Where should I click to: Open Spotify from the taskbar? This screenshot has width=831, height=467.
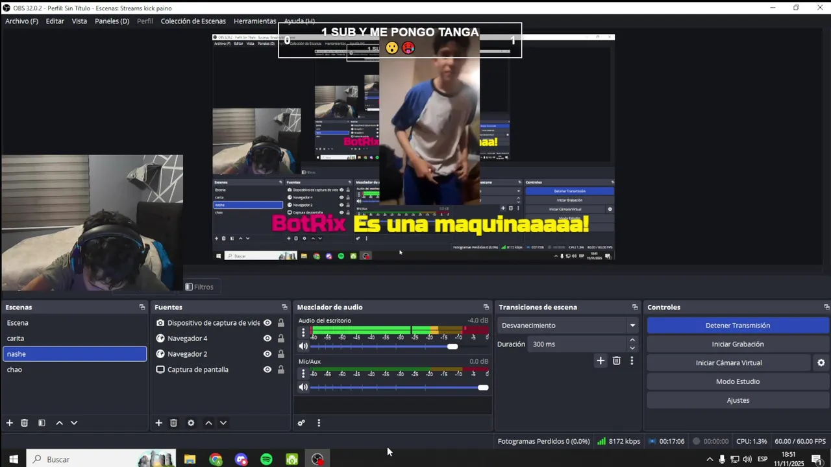266,459
